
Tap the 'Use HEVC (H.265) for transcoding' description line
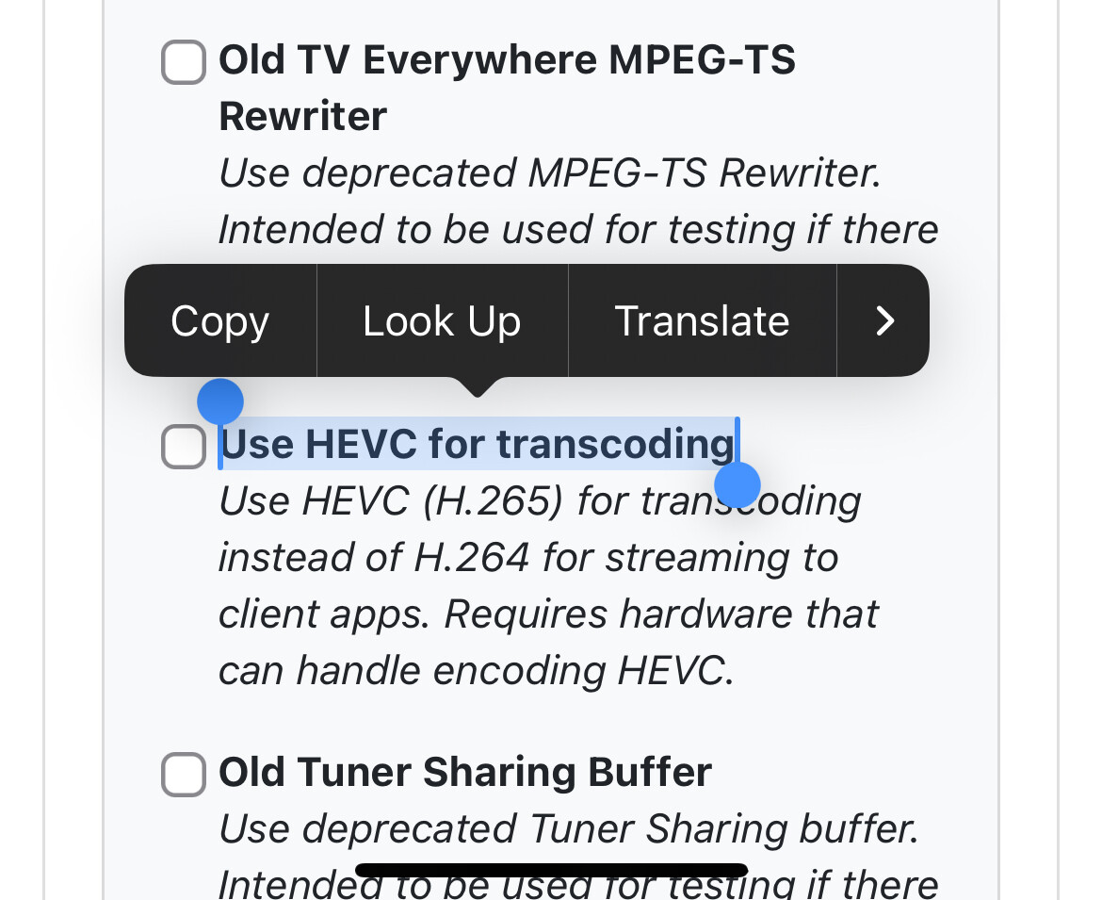coord(540,501)
